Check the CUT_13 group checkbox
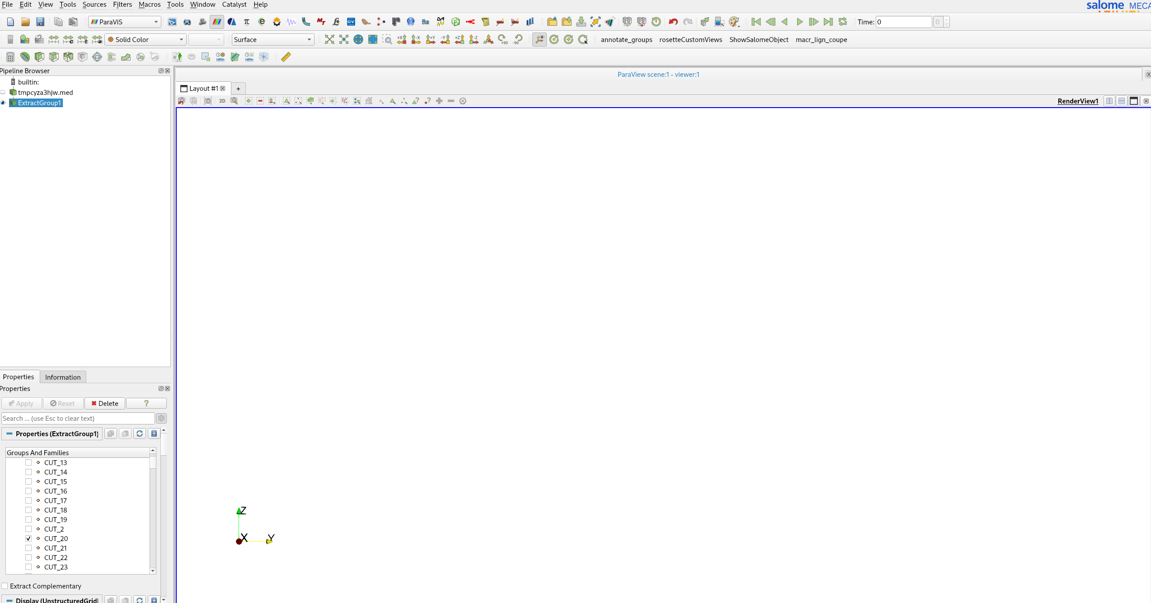1151x603 pixels. coord(28,462)
